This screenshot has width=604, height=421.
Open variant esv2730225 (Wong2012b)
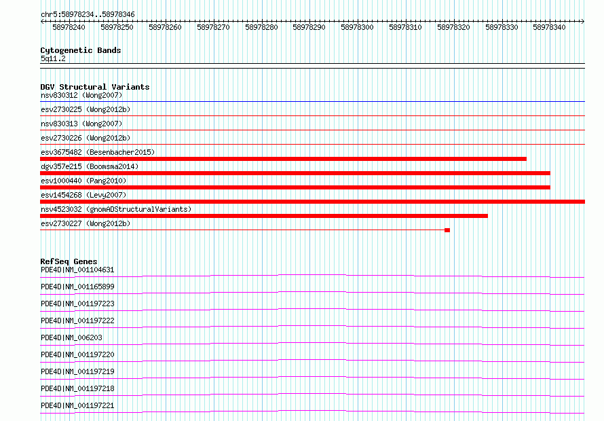point(86,109)
